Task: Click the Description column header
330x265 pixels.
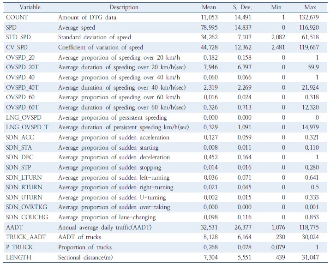Action: 124,7
